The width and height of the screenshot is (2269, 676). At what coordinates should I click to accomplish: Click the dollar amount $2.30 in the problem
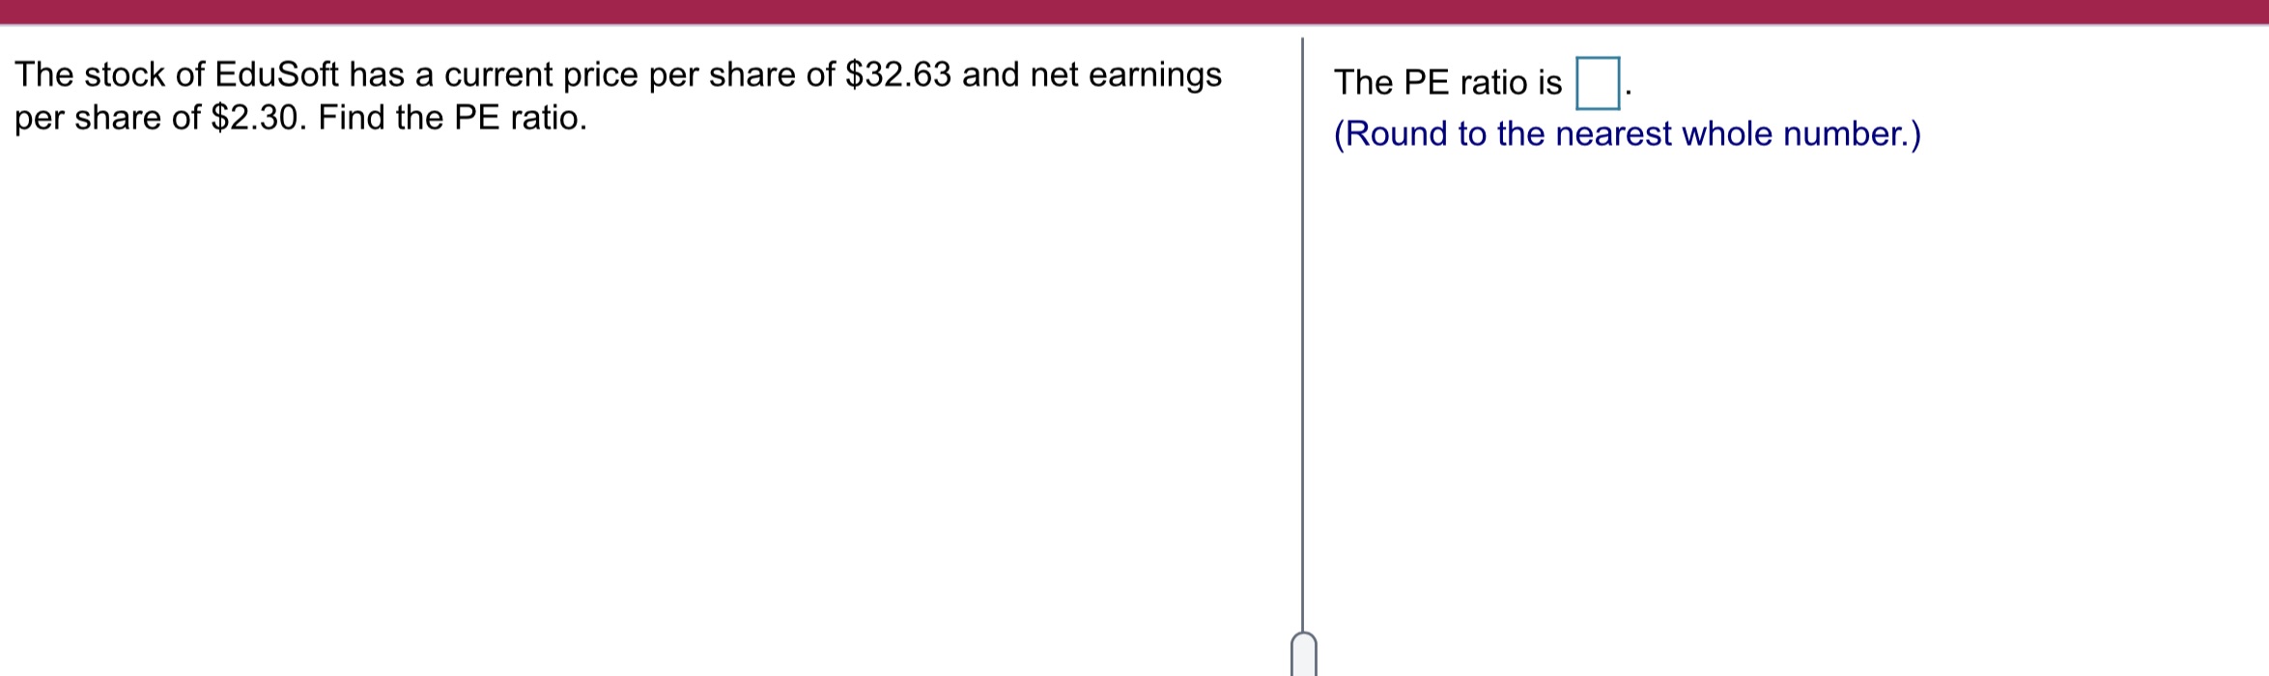coord(254,117)
